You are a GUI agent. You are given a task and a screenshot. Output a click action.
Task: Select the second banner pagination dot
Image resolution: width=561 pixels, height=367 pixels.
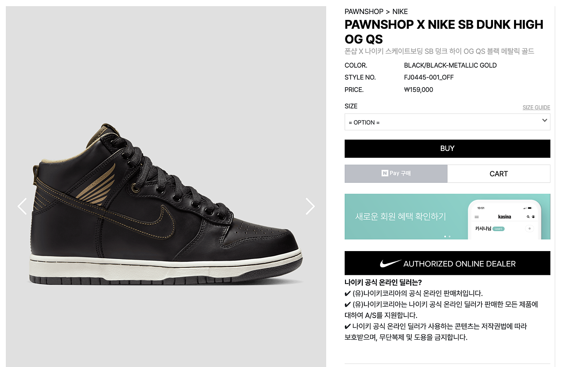[450, 236]
